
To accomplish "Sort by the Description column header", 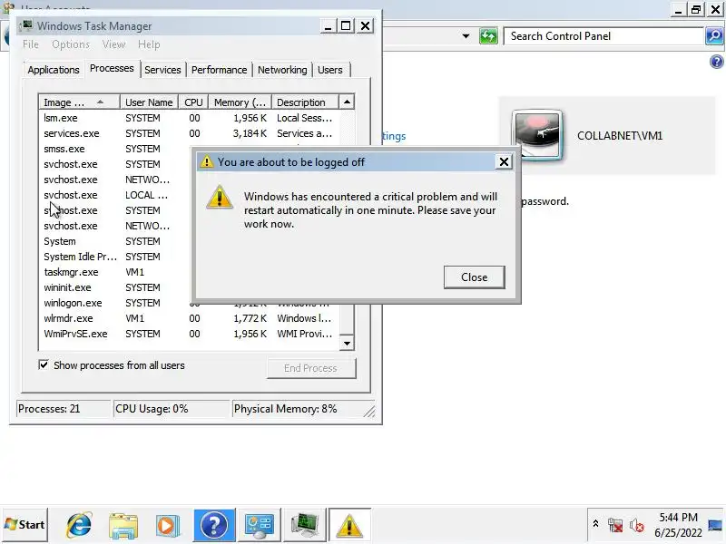I will pyautogui.click(x=305, y=102).
